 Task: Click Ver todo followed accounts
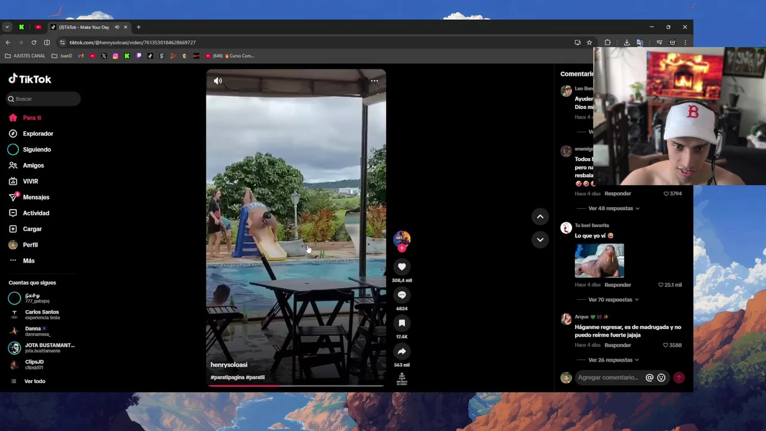tap(28, 381)
